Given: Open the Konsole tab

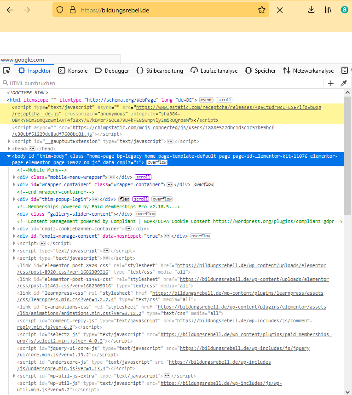Looking at the screenshot, I should (x=73, y=71).
